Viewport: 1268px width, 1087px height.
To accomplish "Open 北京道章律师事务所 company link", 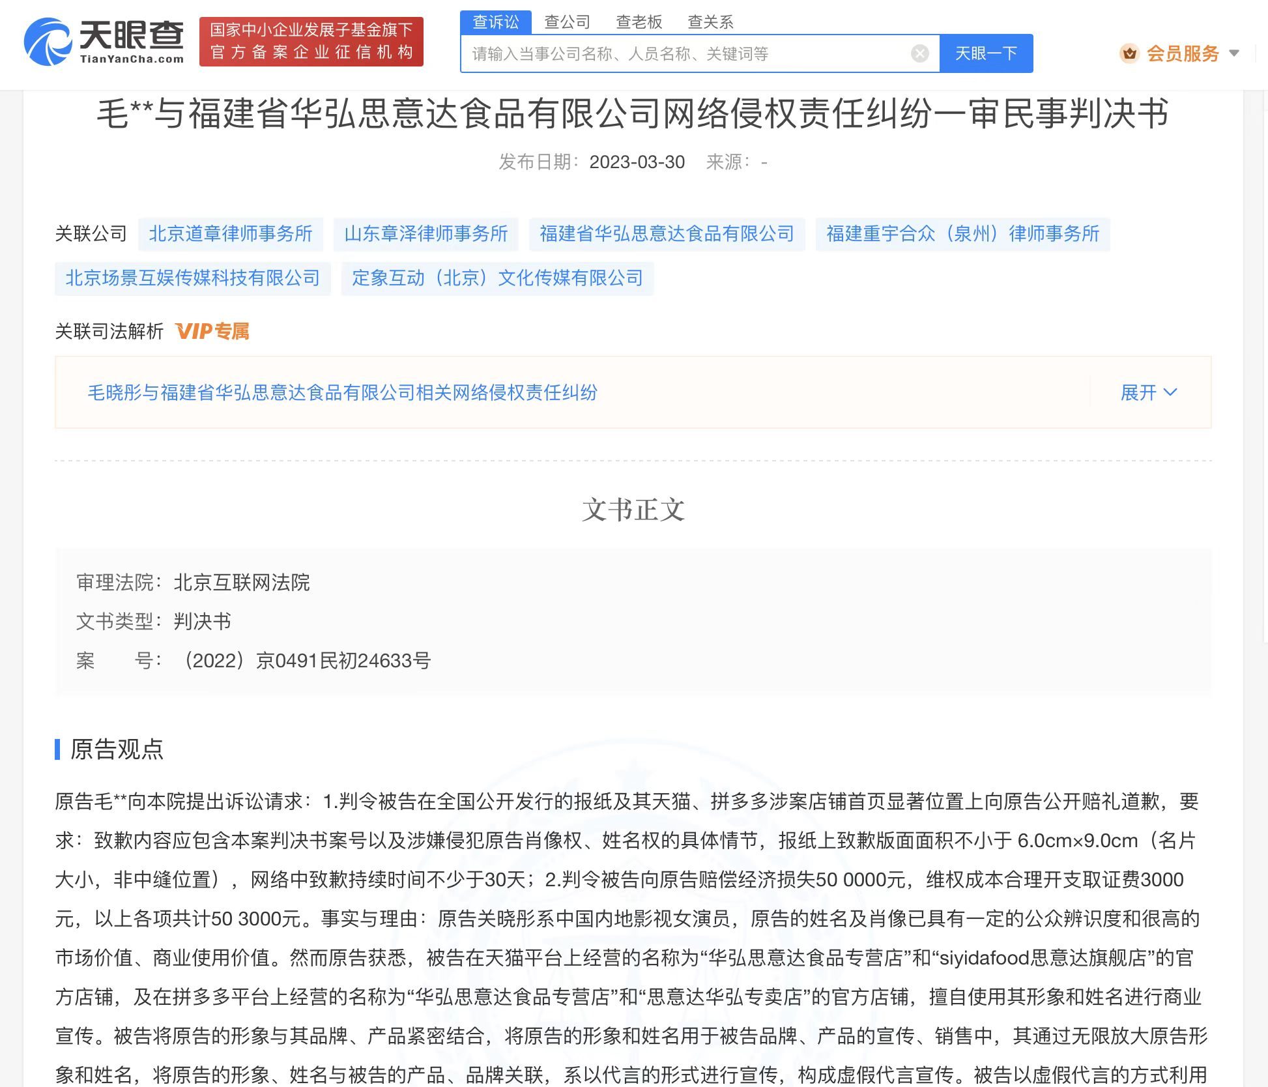I will 231,233.
